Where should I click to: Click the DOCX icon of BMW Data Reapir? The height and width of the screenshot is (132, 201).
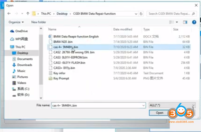50,36
